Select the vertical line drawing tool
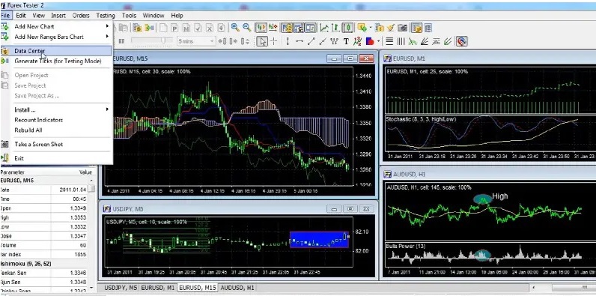This screenshot has height=296, width=596. pyautogui.click(x=288, y=41)
